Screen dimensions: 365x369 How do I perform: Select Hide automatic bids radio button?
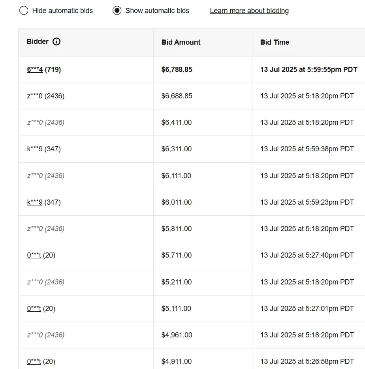click(24, 10)
